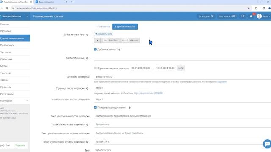This screenshot has width=271, height=152.
Task: Close the second browser tab
Action: [x=66, y=2]
